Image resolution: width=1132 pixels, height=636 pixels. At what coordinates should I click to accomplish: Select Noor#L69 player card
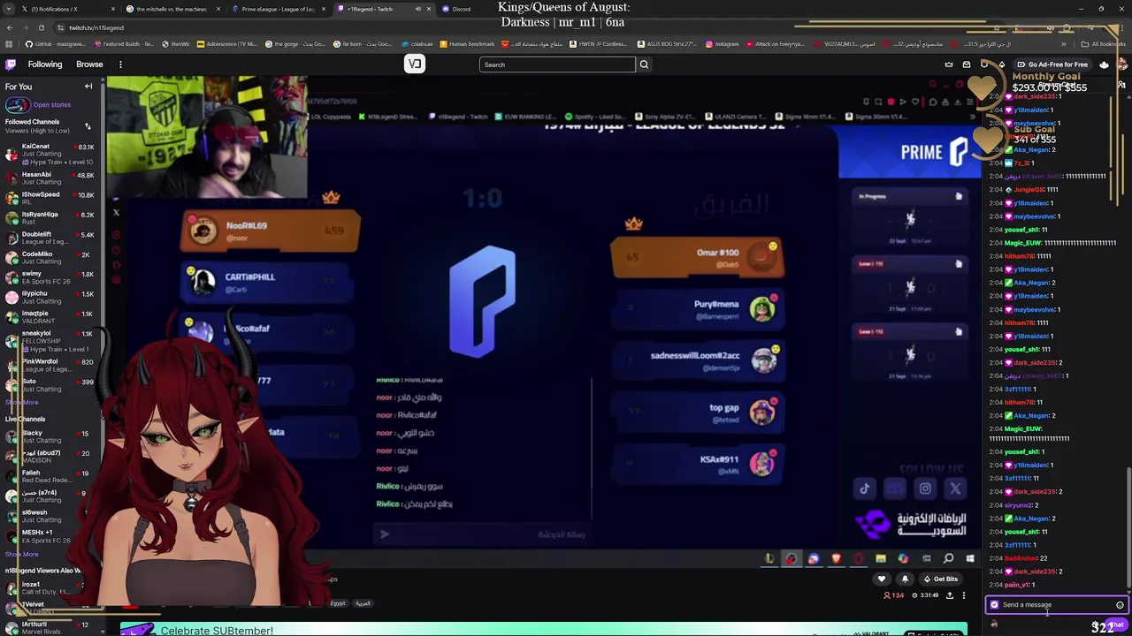[x=271, y=231]
